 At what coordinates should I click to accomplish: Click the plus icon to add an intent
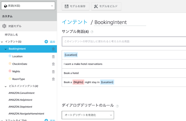pyautogui.click(x=46, y=42)
